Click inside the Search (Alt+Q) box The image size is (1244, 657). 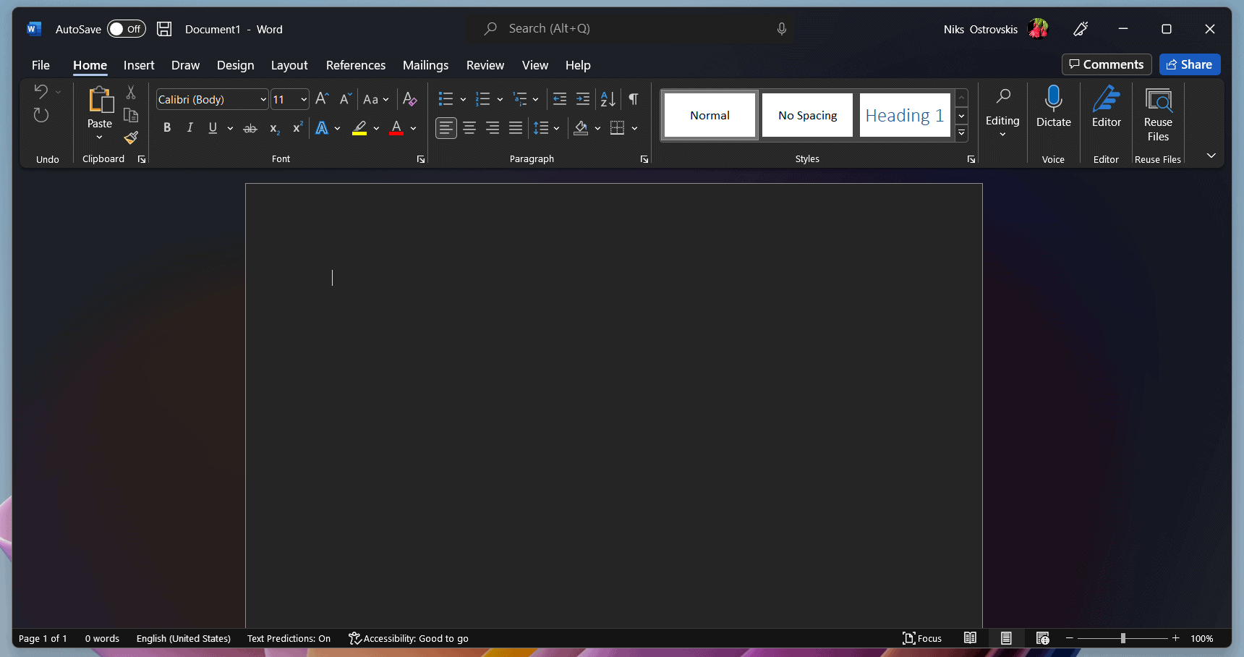coord(629,28)
